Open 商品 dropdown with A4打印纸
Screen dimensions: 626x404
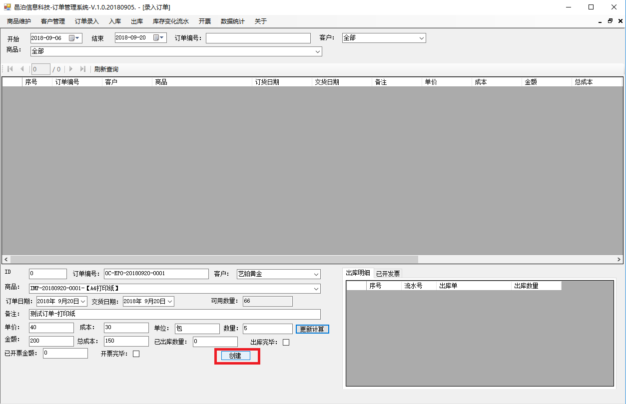[x=316, y=289]
